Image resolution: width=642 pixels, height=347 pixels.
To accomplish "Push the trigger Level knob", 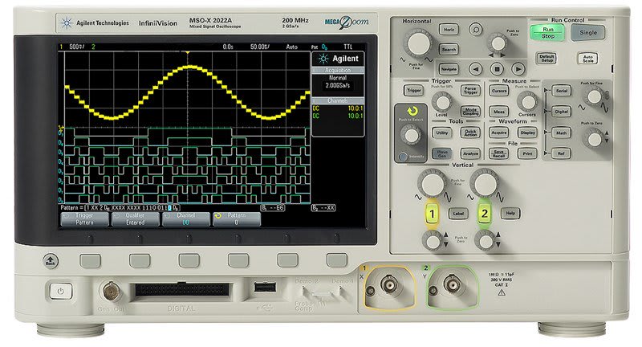I will [x=442, y=102].
